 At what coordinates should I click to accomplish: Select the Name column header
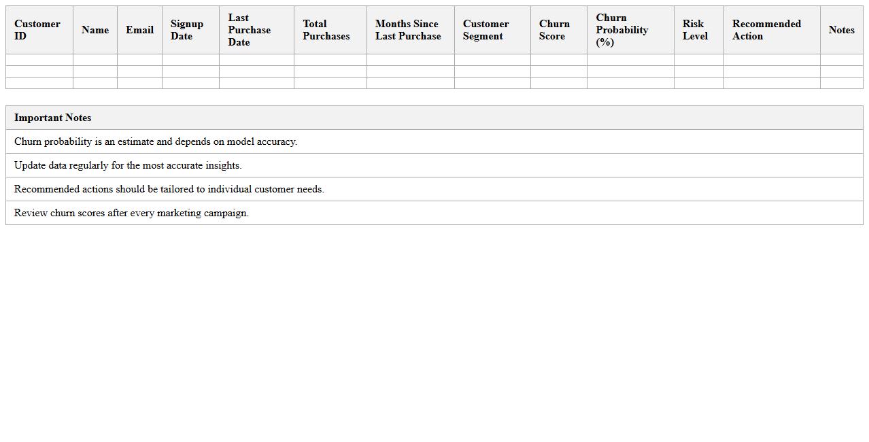pos(95,30)
